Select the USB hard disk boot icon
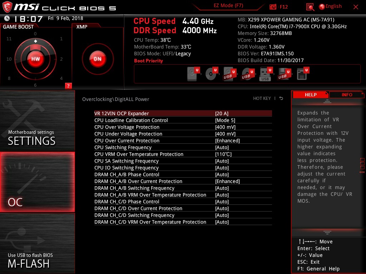 coord(230,73)
